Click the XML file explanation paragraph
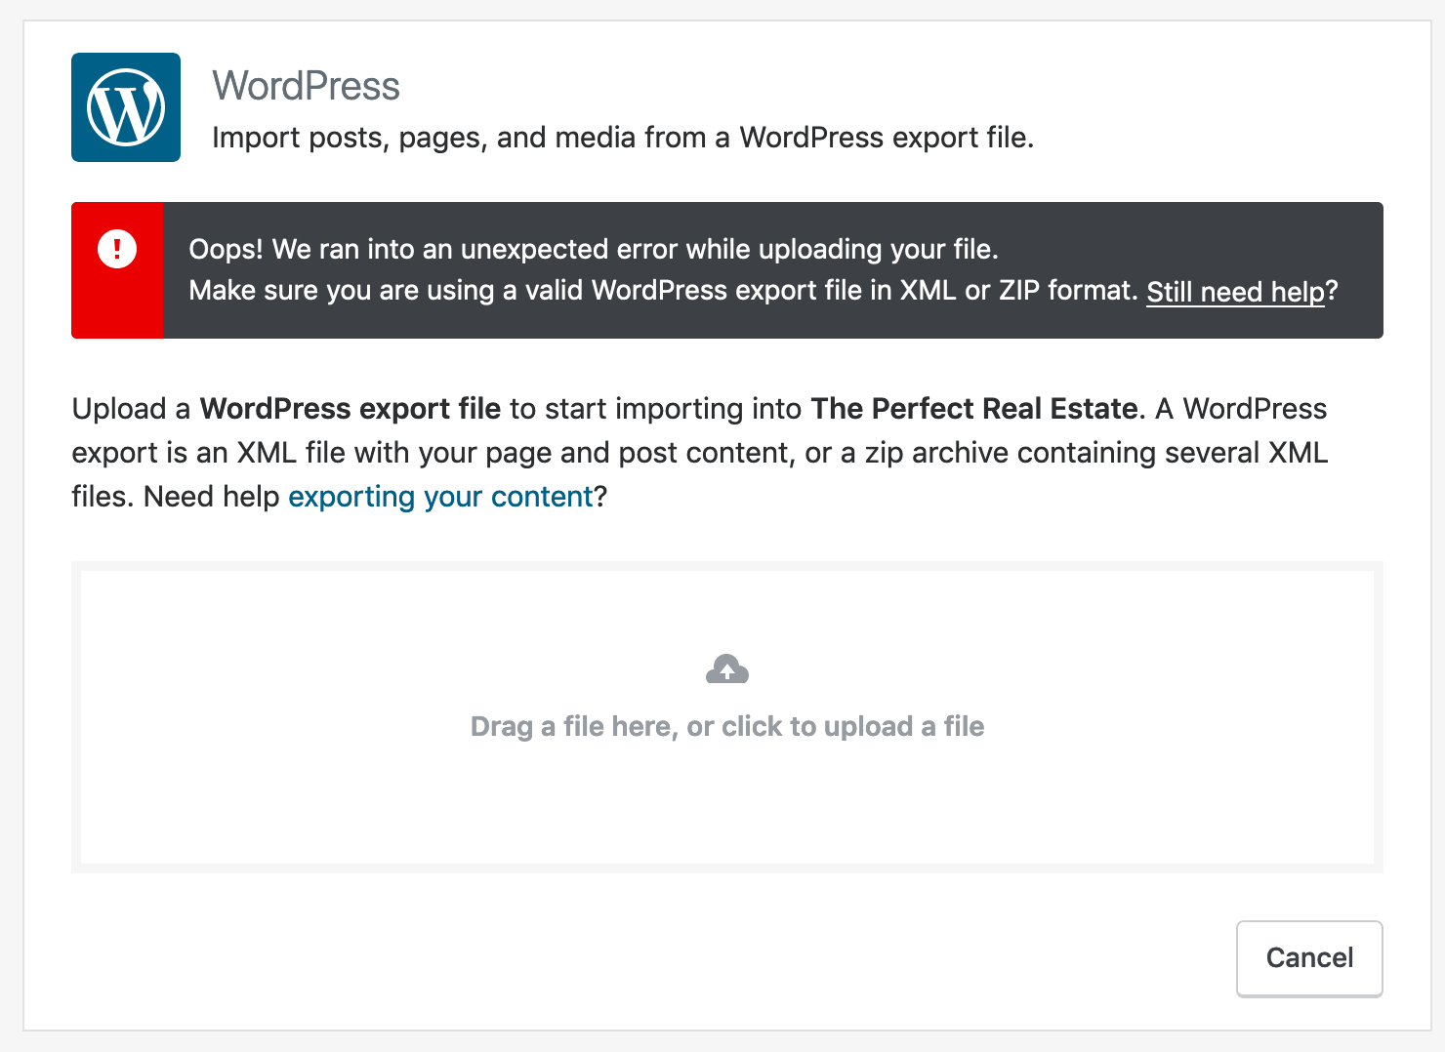 point(700,453)
